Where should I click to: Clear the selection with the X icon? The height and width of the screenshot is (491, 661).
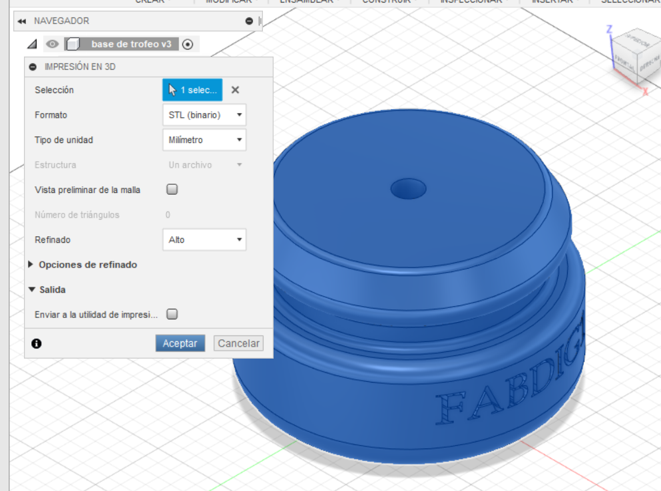tap(235, 90)
